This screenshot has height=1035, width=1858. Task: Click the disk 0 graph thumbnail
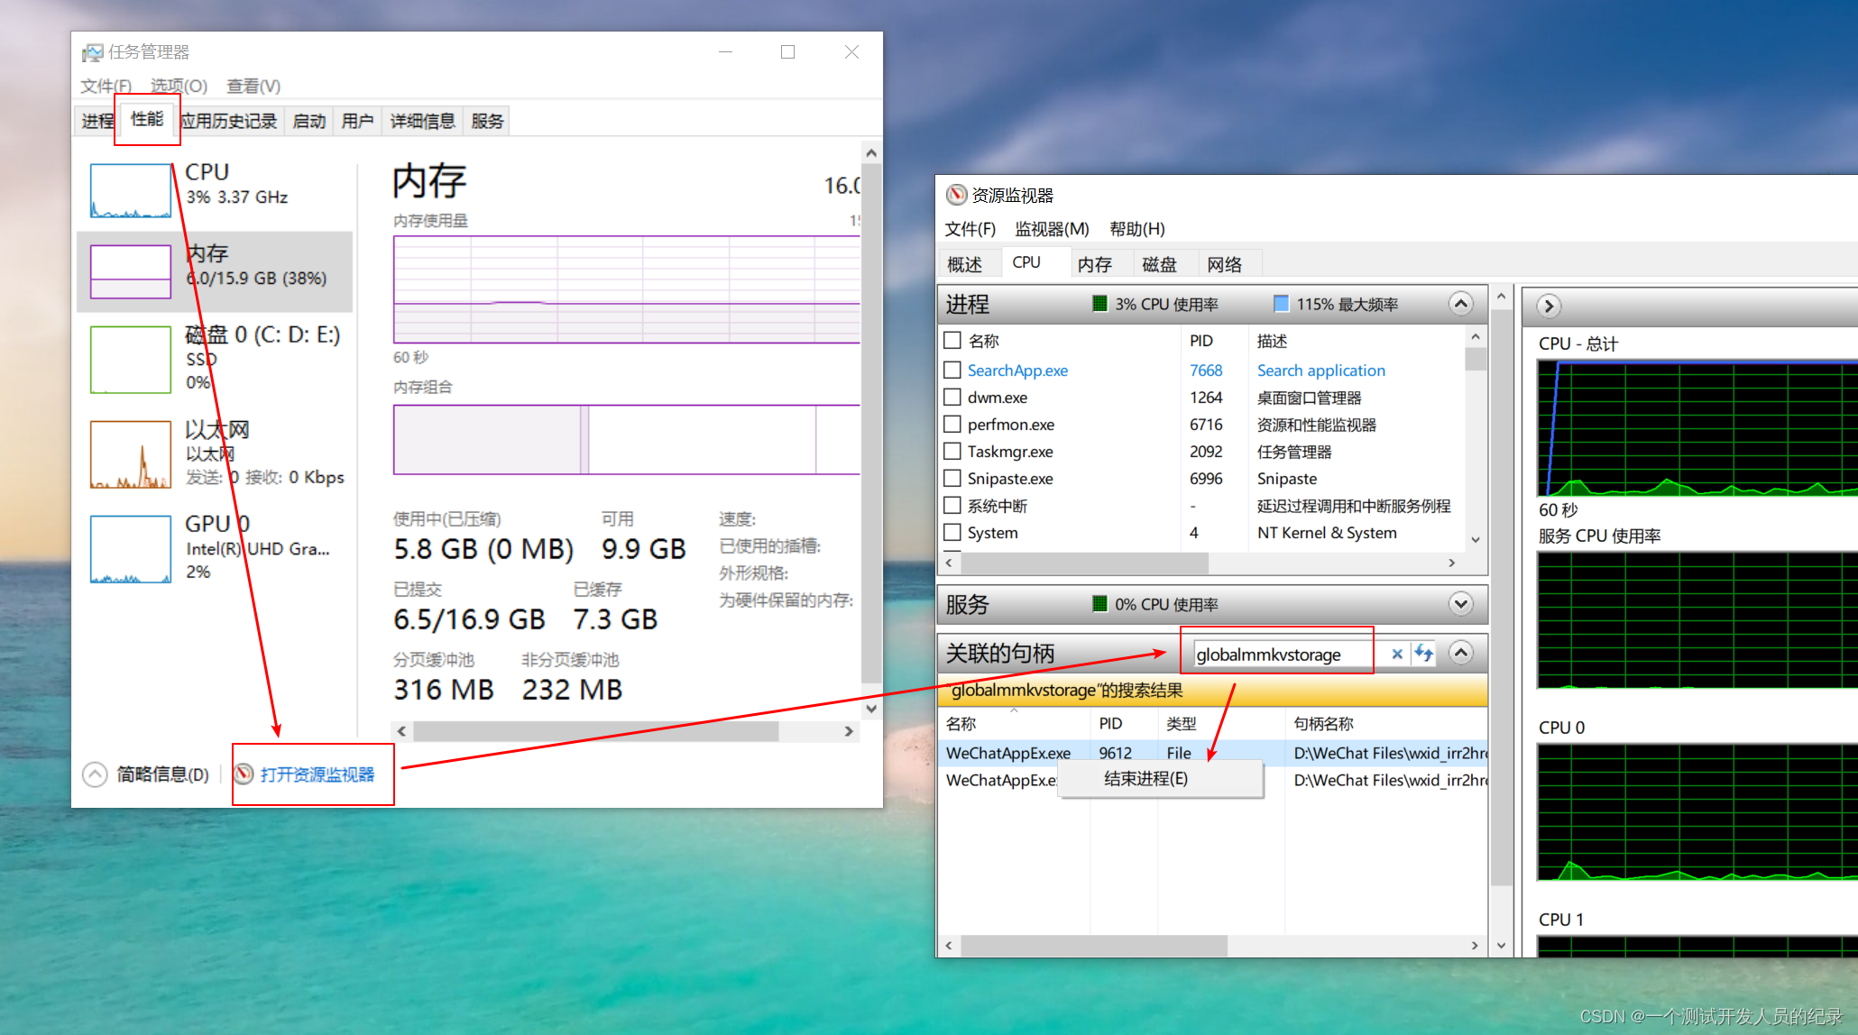click(x=131, y=360)
